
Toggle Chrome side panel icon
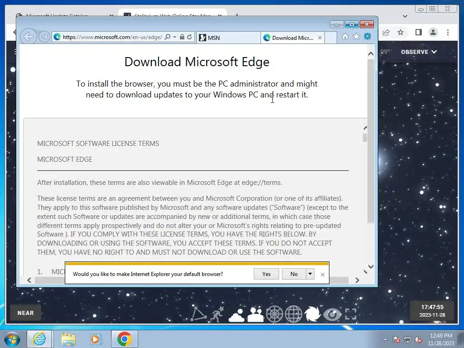(x=418, y=32)
